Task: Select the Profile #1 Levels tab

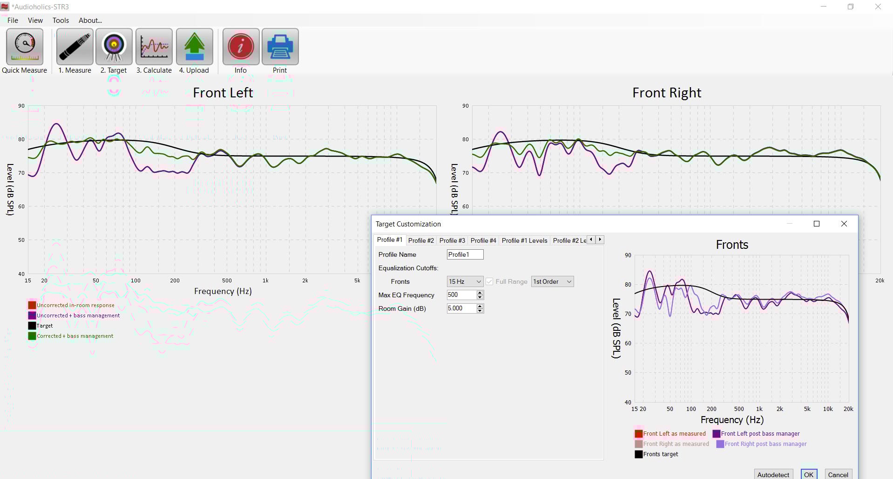Action: pos(524,240)
